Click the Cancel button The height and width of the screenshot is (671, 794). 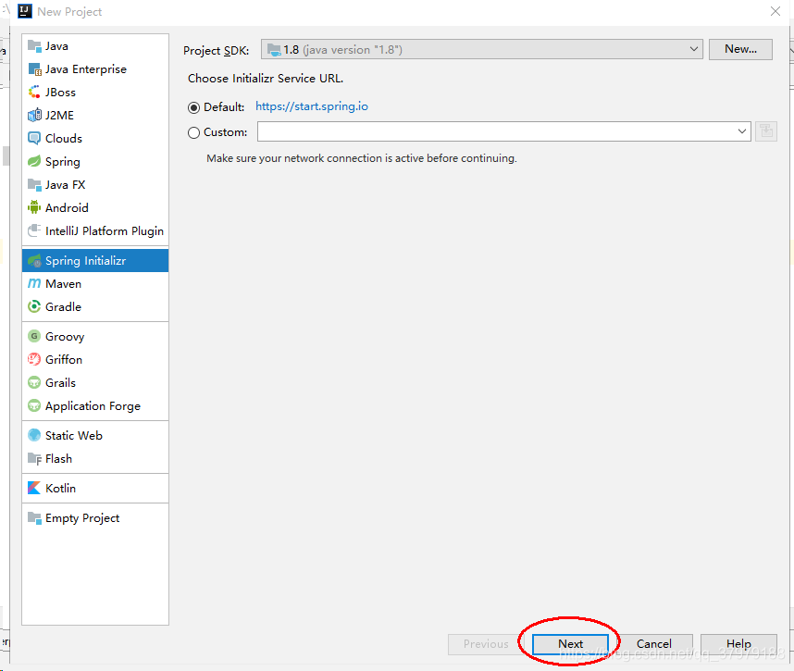(x=653, y=643)
